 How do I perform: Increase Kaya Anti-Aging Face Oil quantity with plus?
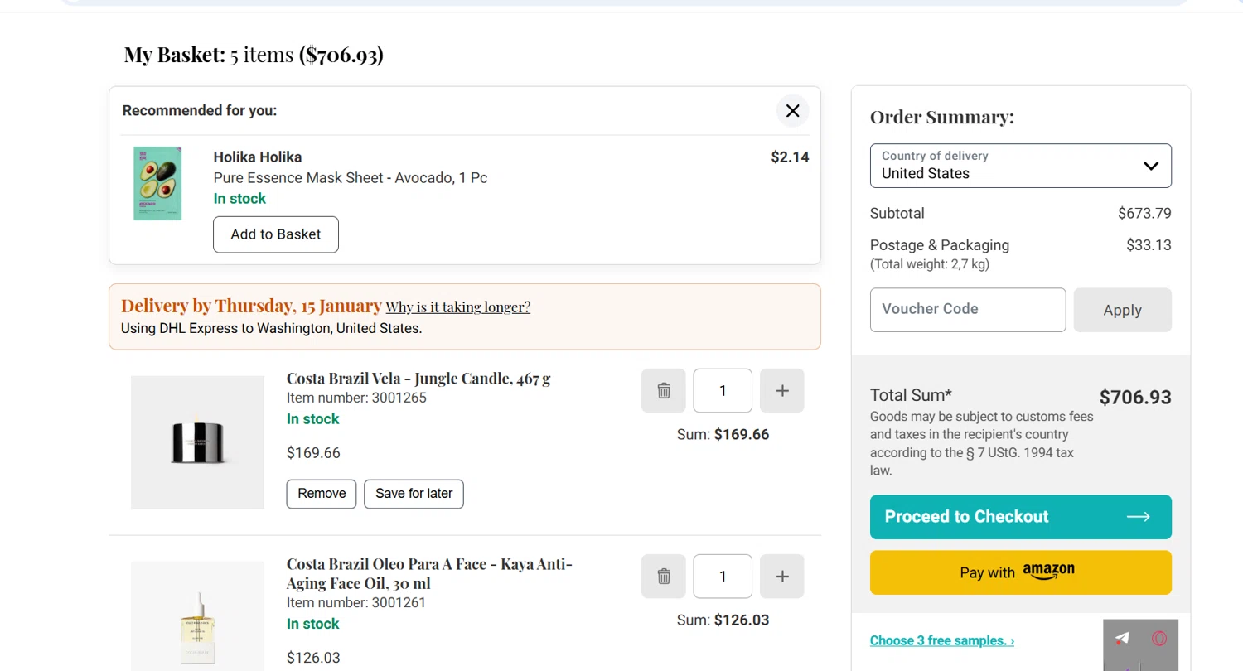pos(782,576)
